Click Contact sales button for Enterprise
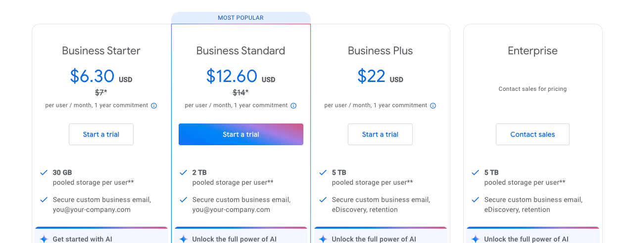626x243 pixels. click(x=532, y=134)
